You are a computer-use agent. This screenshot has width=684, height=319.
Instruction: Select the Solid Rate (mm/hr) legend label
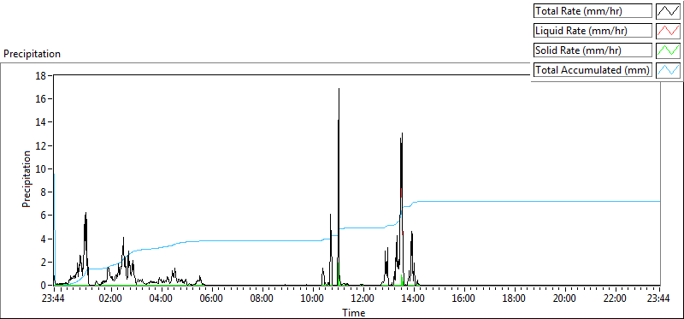click(x=593, y=50)
